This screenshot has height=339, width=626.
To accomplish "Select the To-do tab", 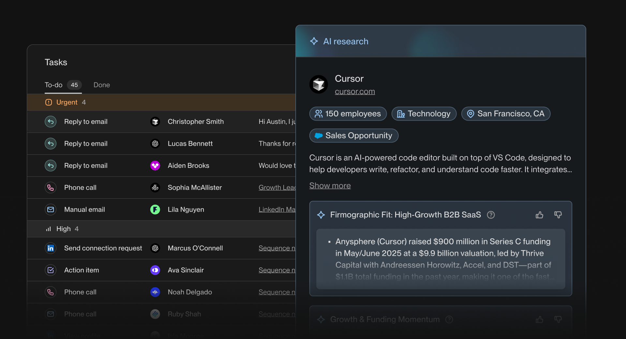I will [63, 85].
